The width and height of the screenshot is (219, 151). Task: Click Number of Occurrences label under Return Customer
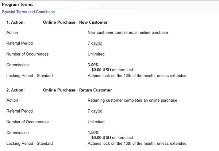click(27, 122)
